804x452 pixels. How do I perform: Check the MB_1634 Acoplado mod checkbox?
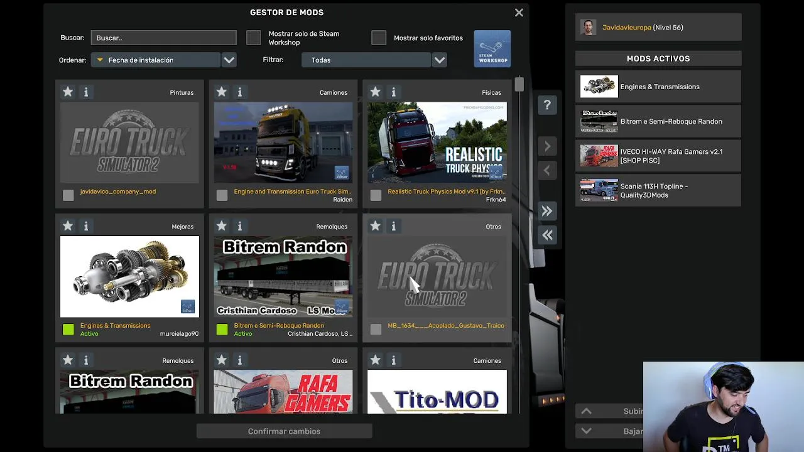(376, 330)
